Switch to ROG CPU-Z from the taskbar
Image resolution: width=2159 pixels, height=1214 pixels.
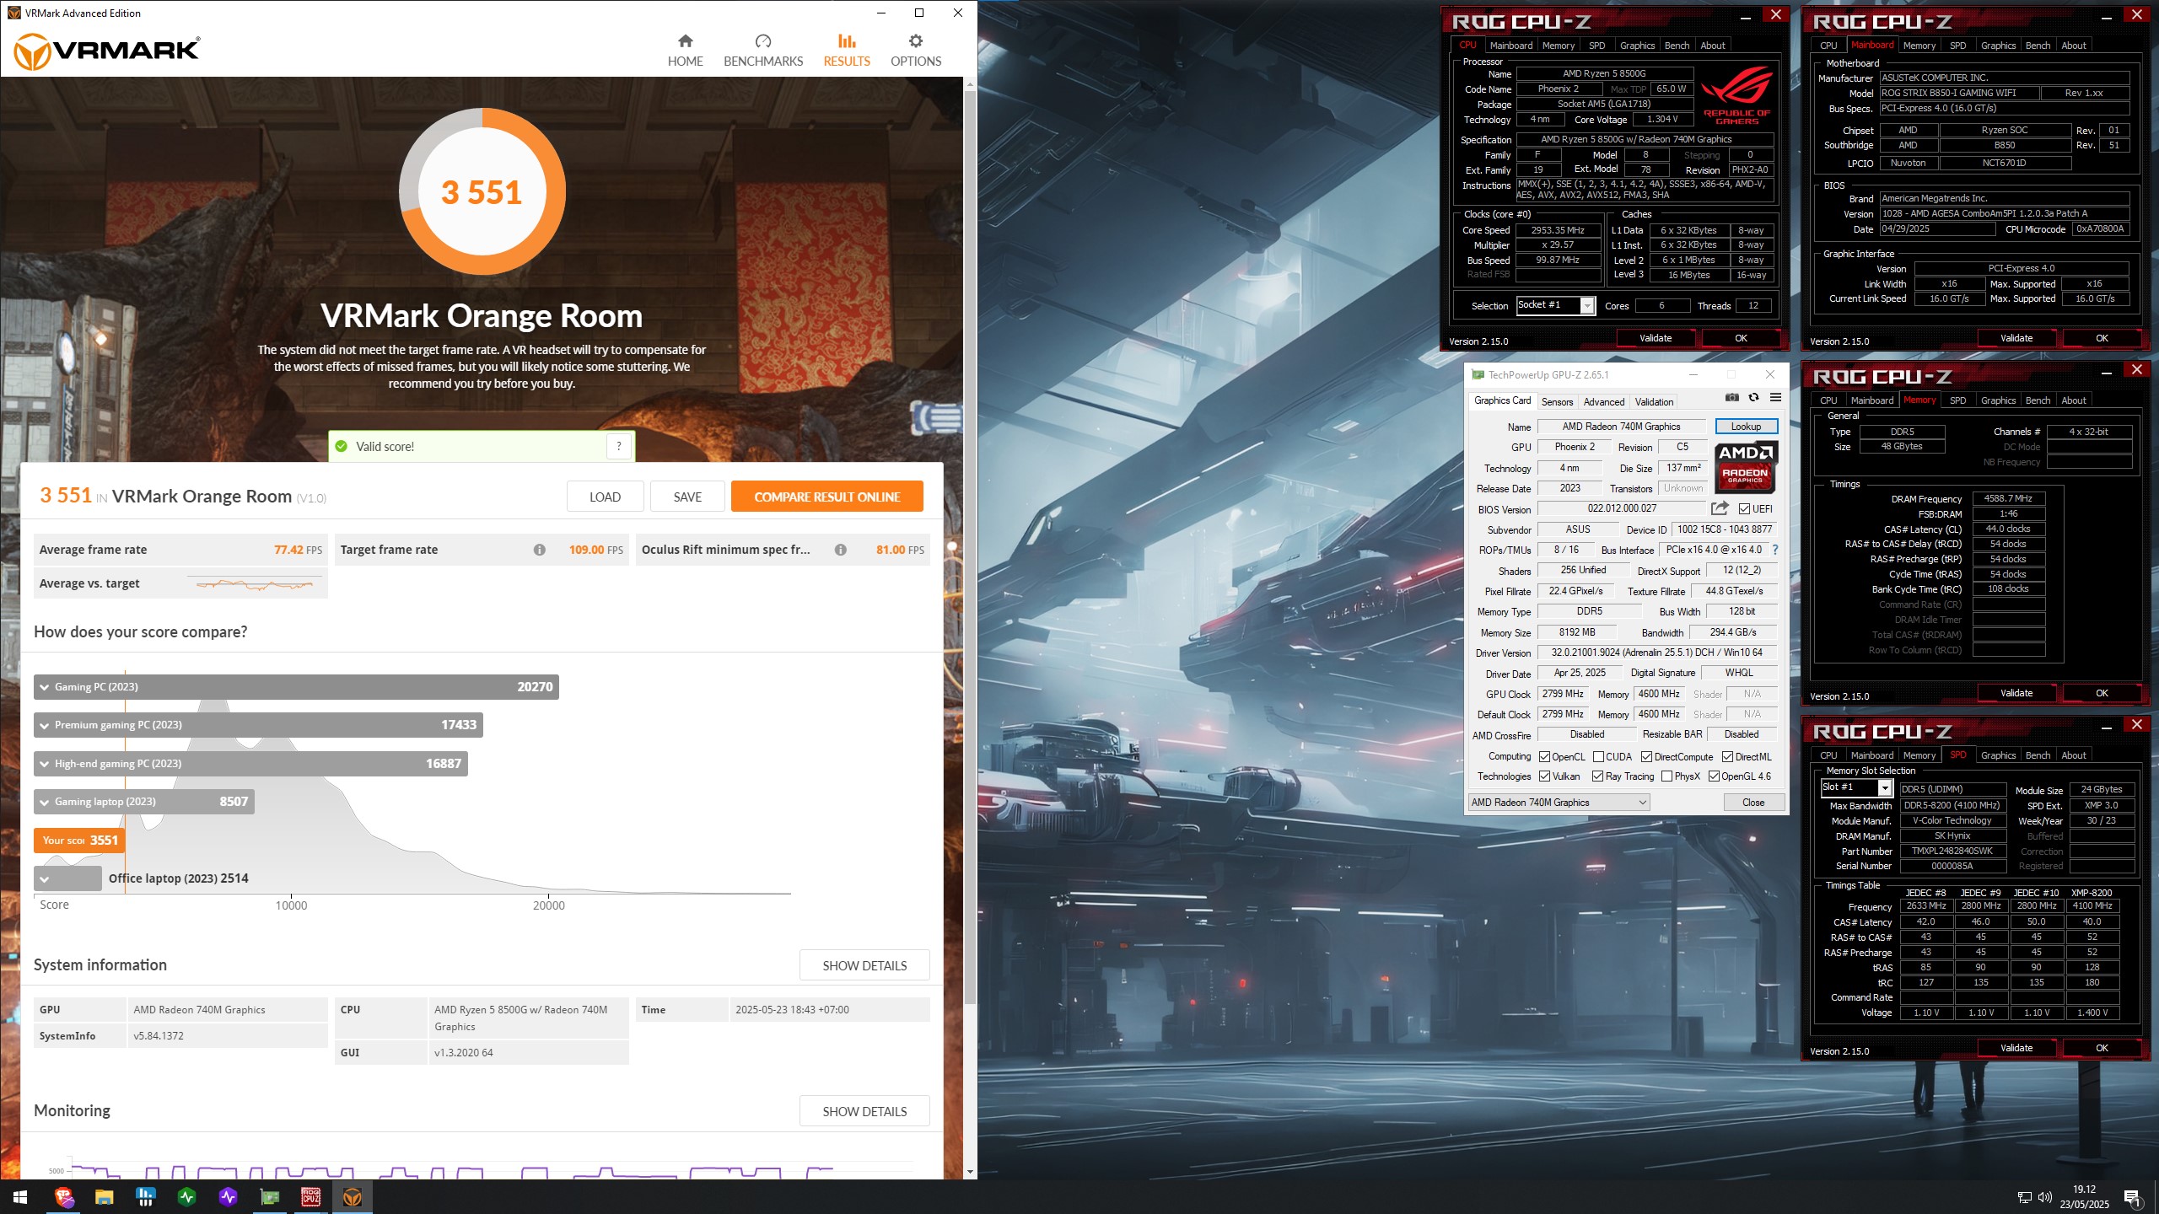pos(310,1197)
